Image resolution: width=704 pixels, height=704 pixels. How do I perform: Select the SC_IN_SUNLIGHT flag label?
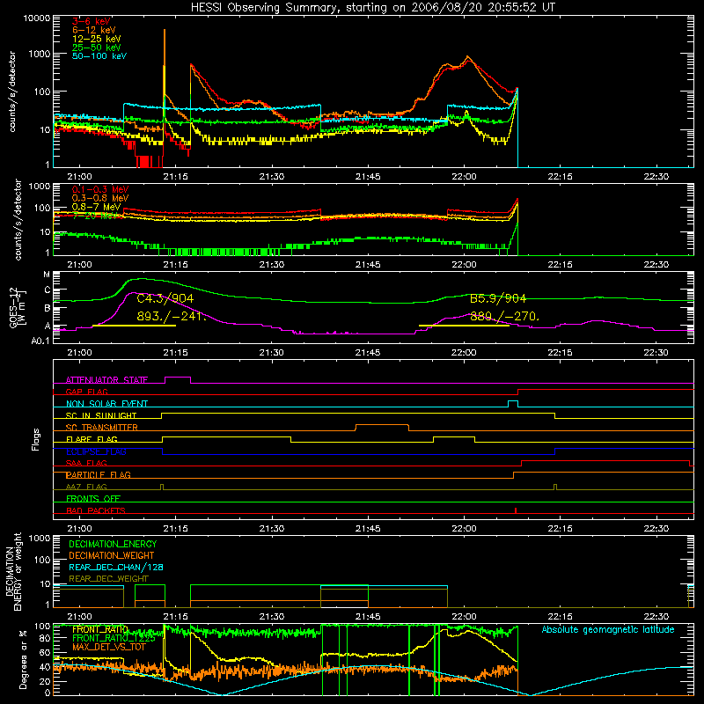[x=101, y=415]
